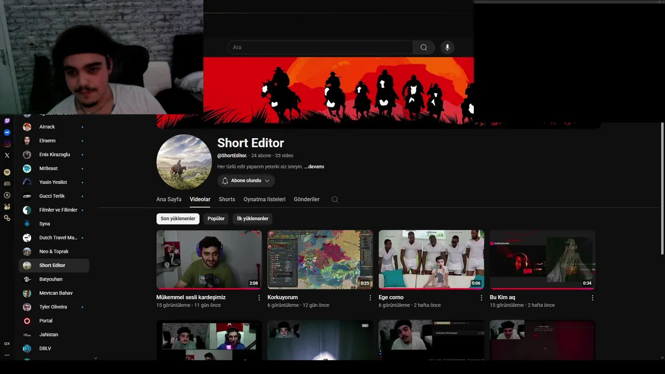The image size is (665, 374).
Task: Open the Mevtcan Bahav channel
Action: [x=54, y=293]
